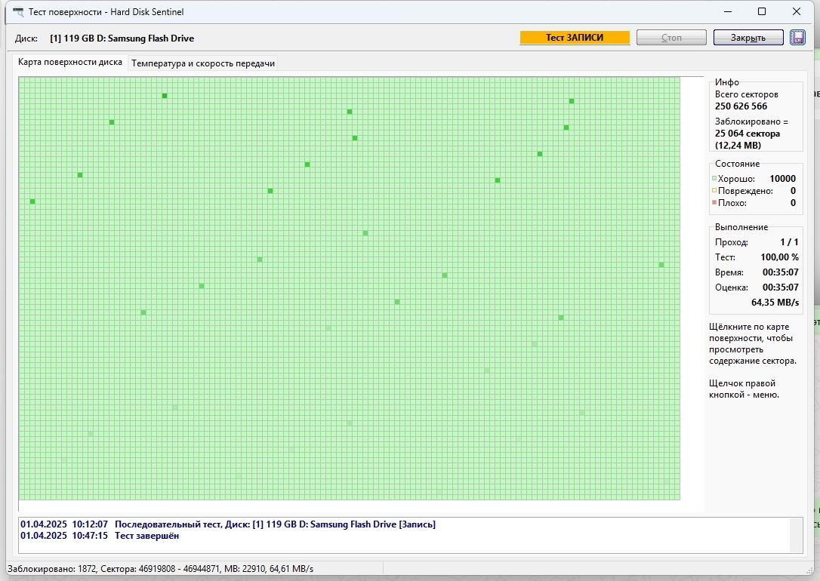Click the orange Тест ЗАПИСИ indicator
This screenshot has width=820, height=581.
pos(575,38)
